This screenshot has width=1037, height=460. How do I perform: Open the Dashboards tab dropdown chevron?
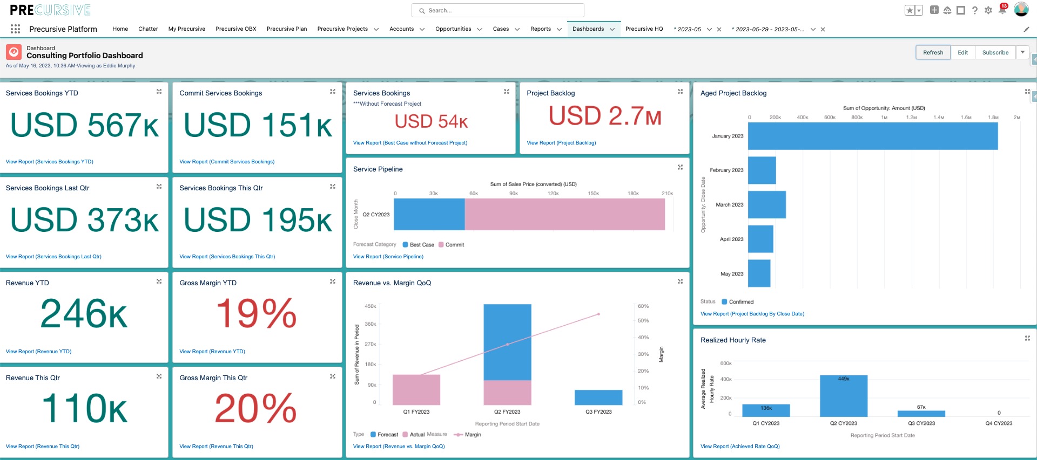coord(612,30)
